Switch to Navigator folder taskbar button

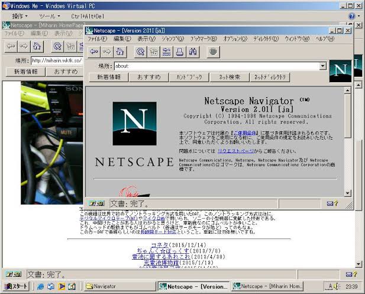[x=120, y=286]
